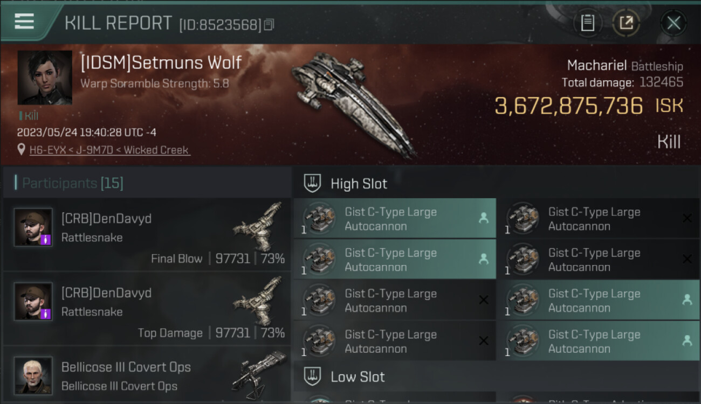
Task: Click the bottom-right autocannon's person icon
Action: (687, 340)
